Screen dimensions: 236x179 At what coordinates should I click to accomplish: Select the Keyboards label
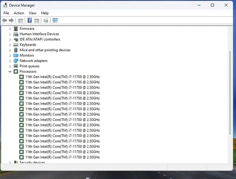pyautogui.click(x=28, y=45)
